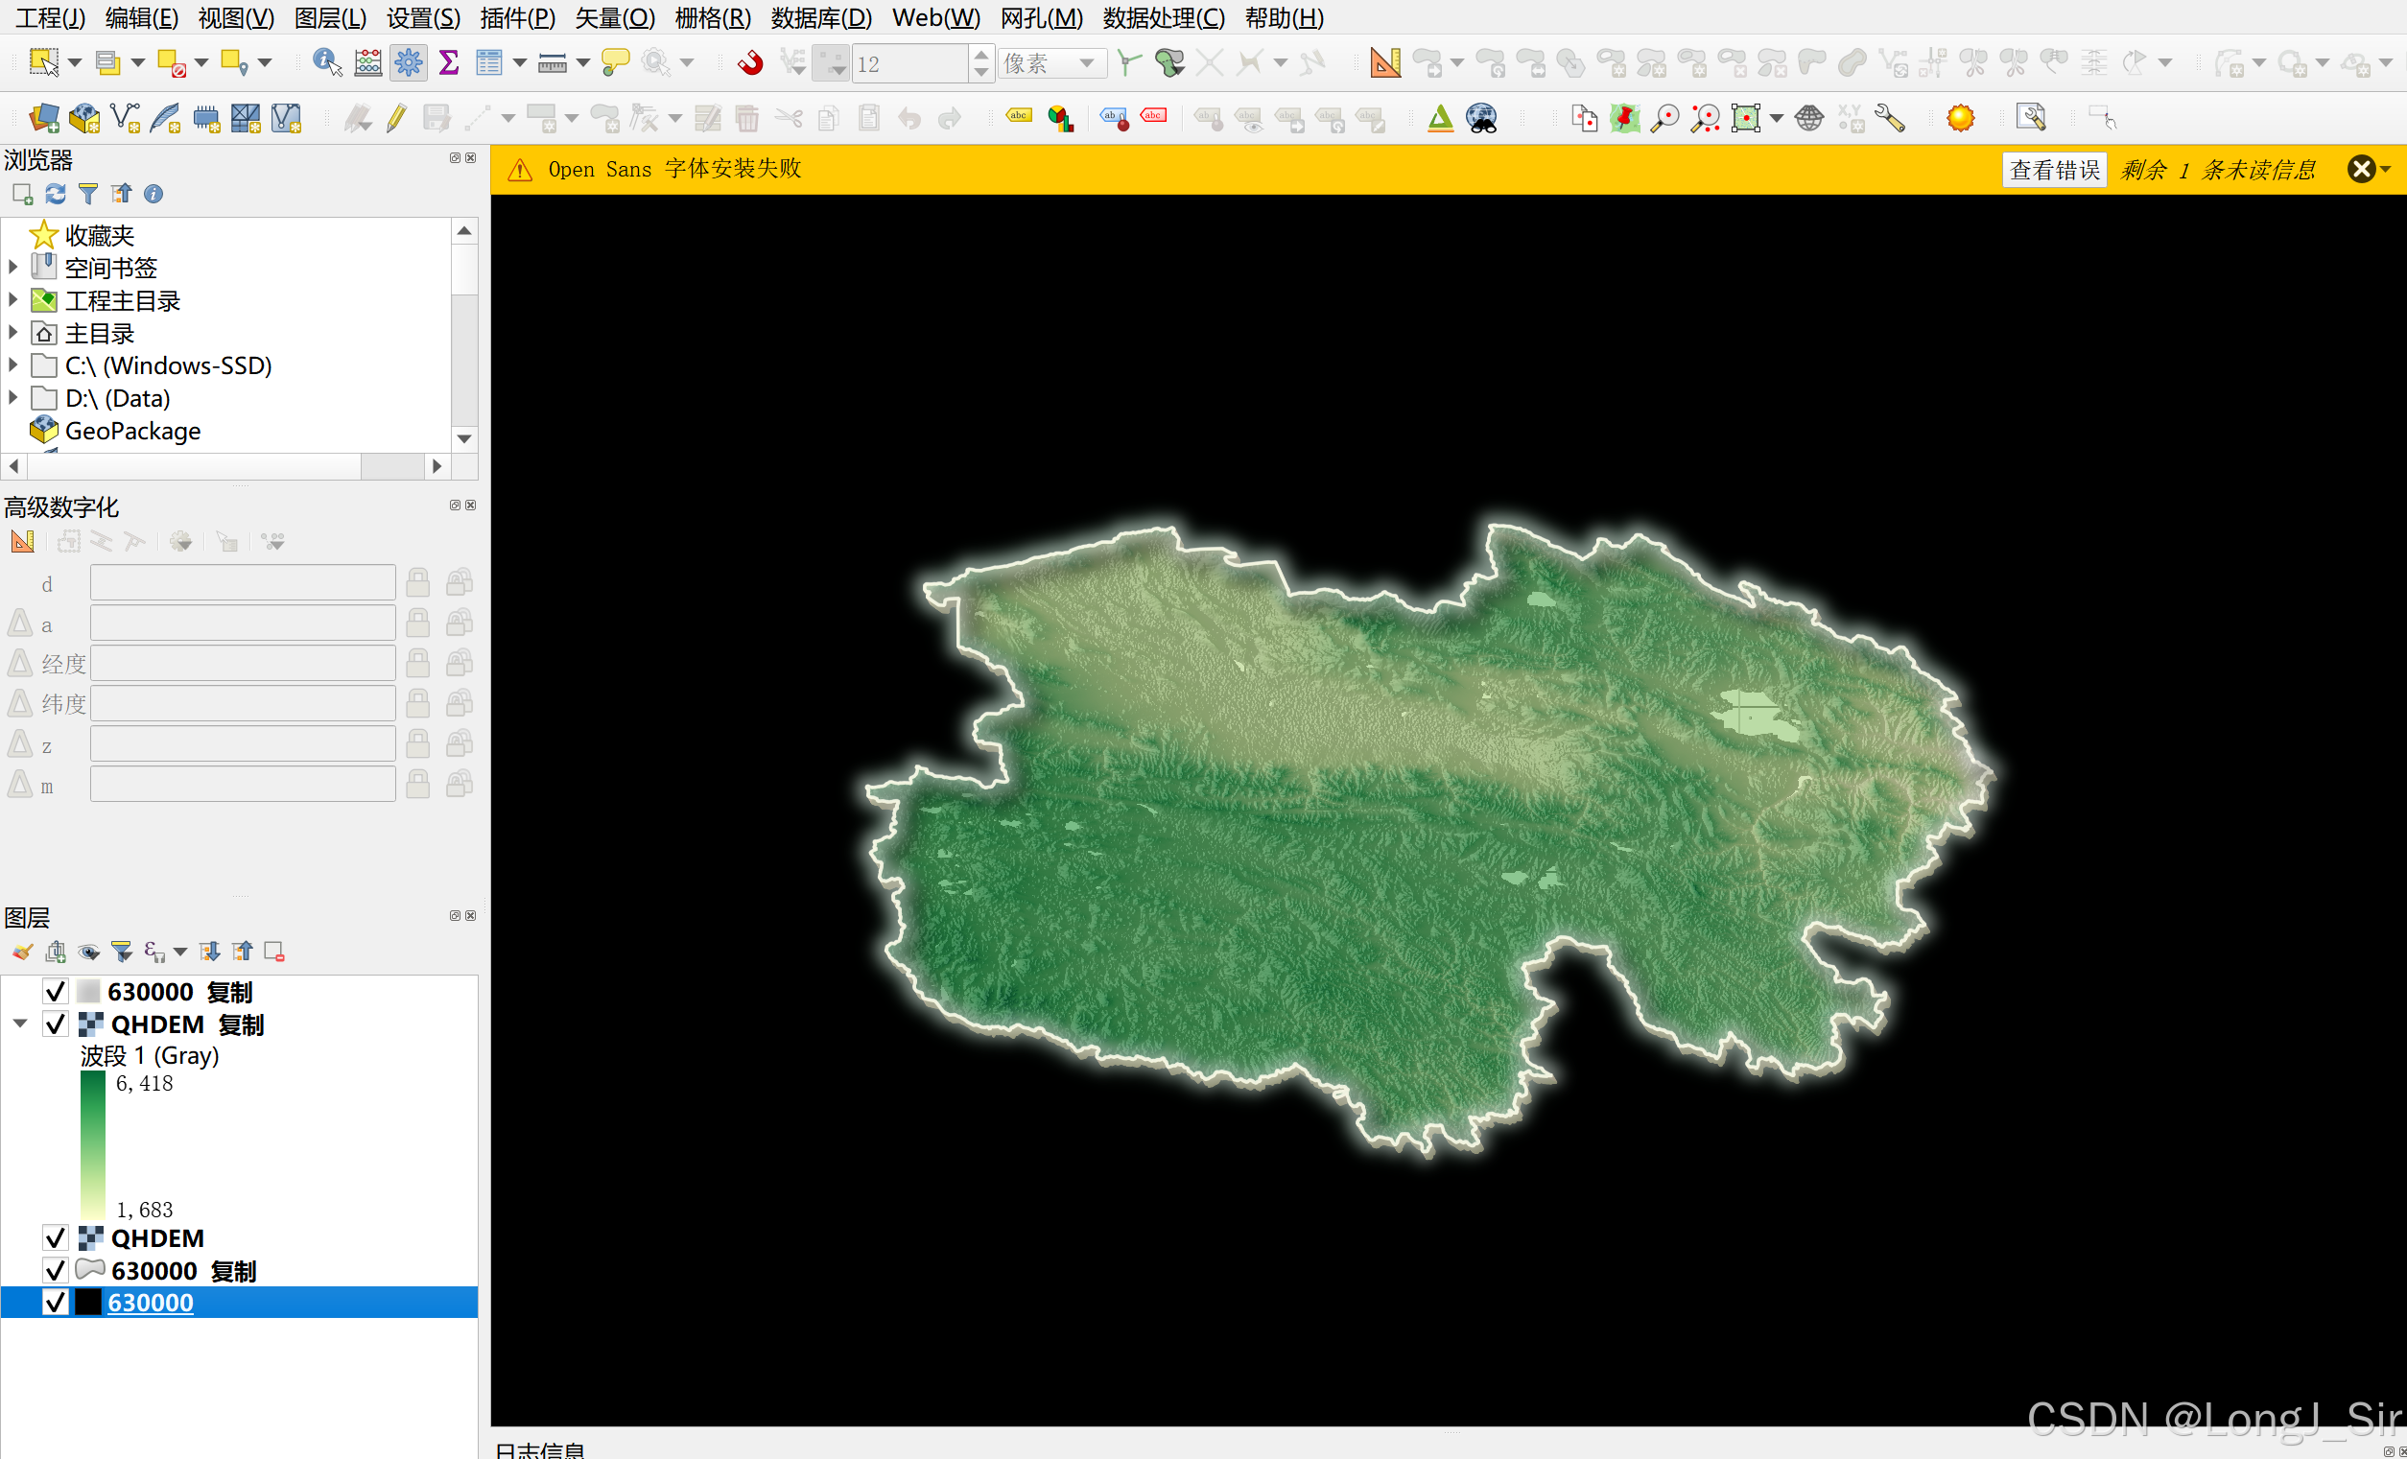Click the Identify Features tool icon
This screenshot has height=1459, width=2407.
(x=326, y=62)
